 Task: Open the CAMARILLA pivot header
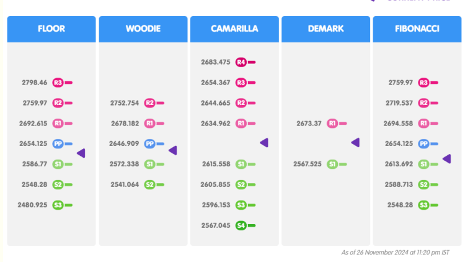(x=234, y=29)
